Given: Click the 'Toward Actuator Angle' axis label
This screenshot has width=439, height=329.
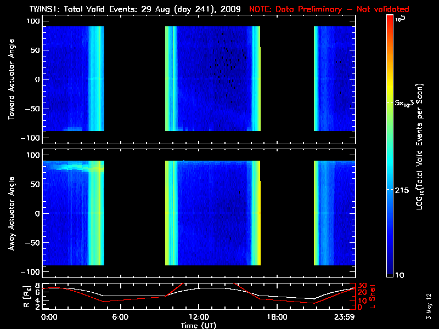Looking at the screenshot, I should tap(12, 80).
